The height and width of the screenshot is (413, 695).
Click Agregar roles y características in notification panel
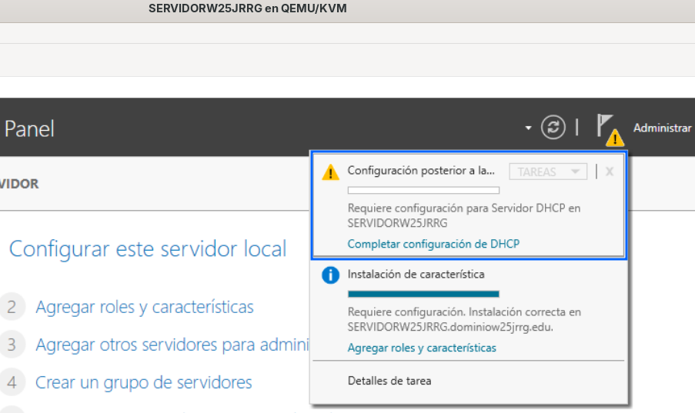tap(422, 348)
